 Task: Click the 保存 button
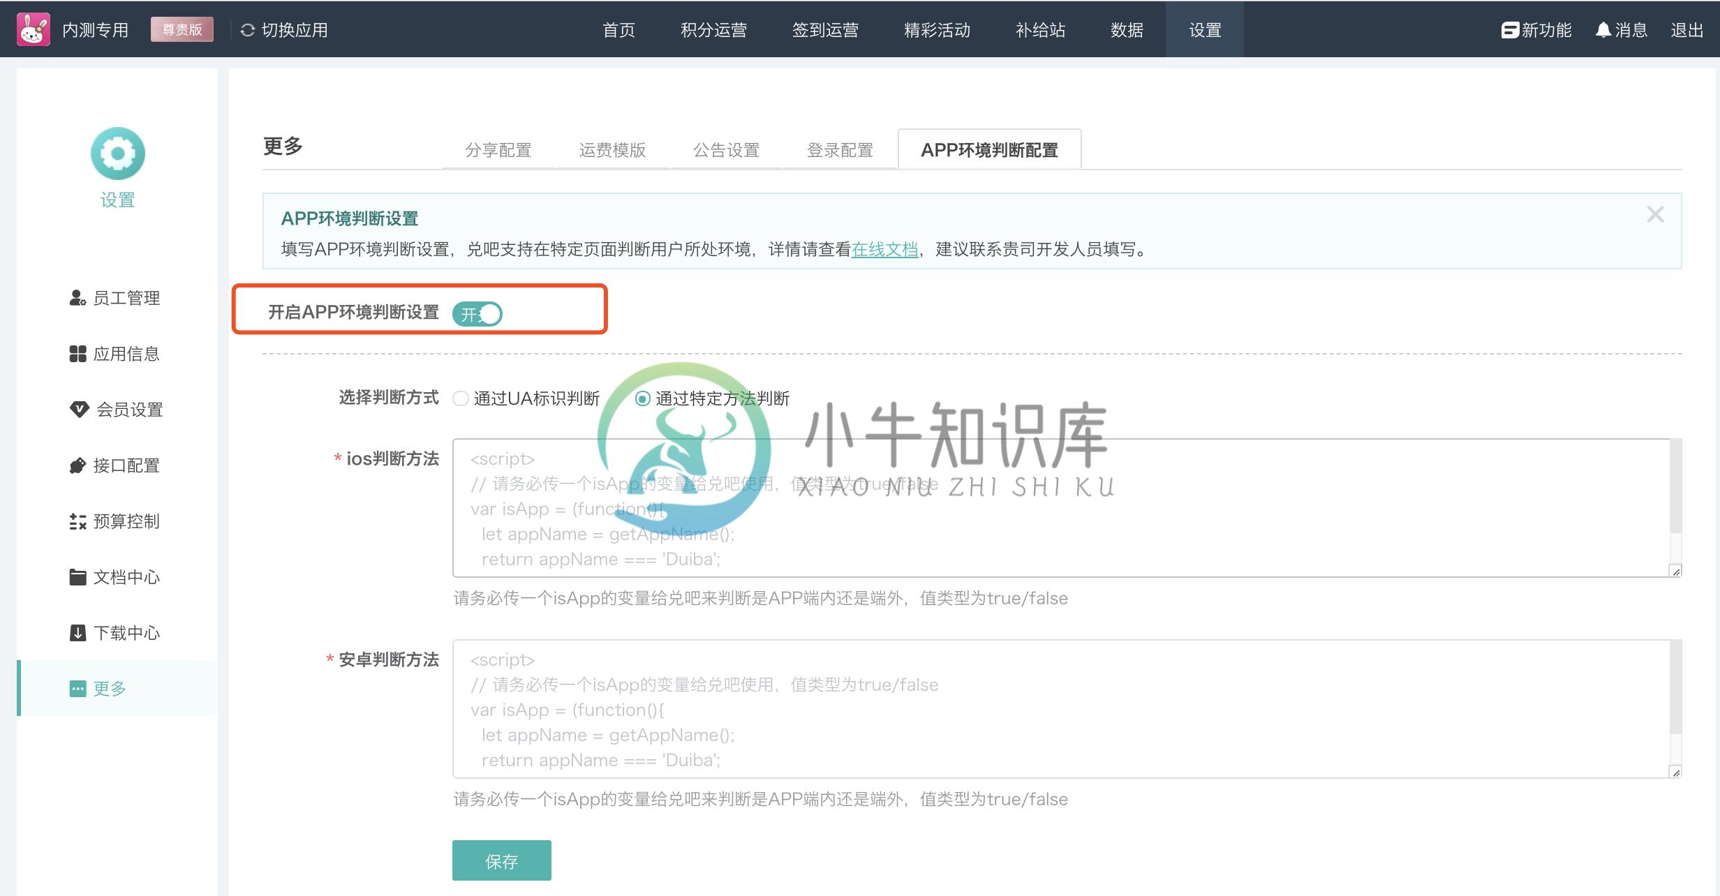502,860
